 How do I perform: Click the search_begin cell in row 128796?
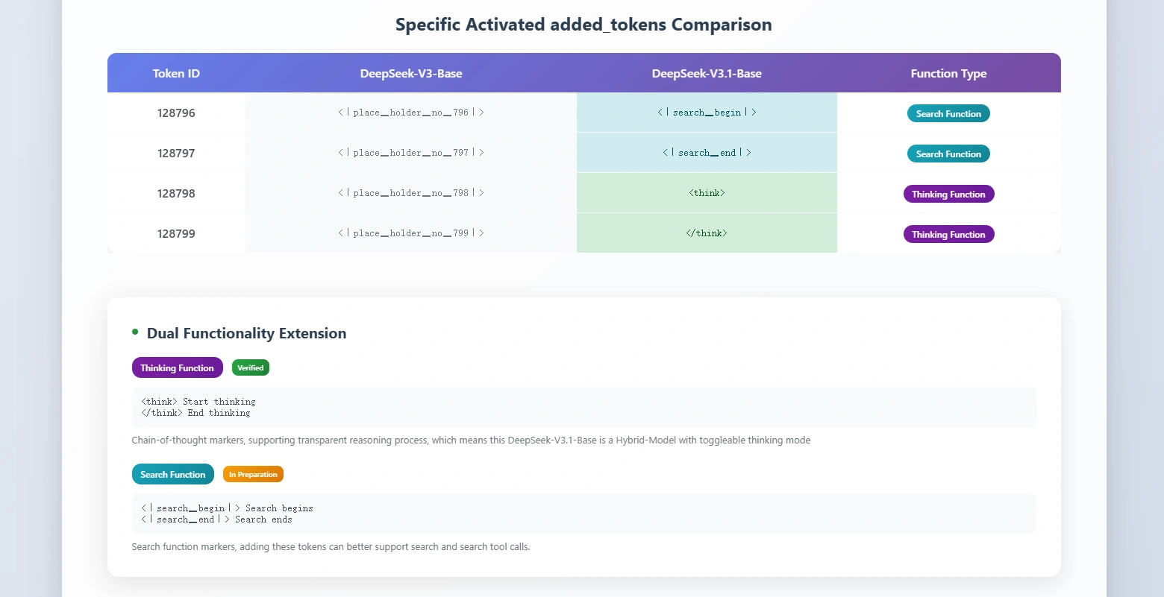[x=707, y=112]
